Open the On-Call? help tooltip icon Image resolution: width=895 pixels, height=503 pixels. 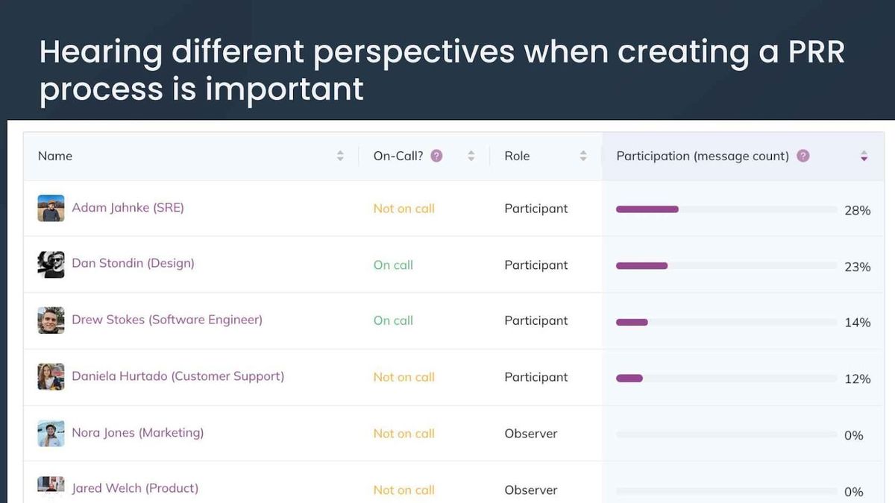click(436, 155)
